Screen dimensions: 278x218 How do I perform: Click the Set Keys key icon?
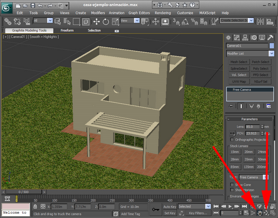155,209
